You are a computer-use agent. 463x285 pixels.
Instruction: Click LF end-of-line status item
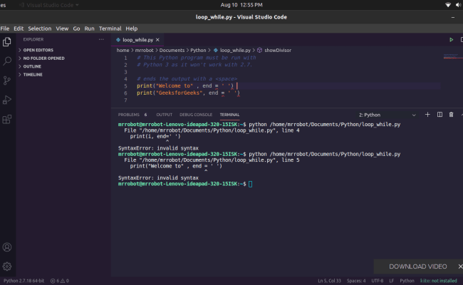392,281
